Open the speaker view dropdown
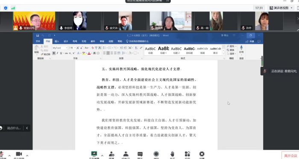Screen dimensions: 299x159 click(x=281, y=8)
